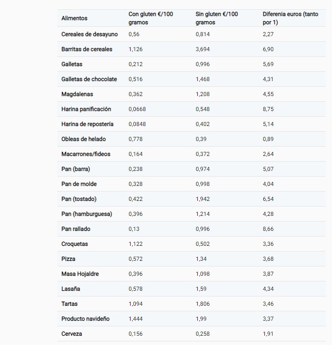Click the "Croquetas" row label
This screenshot has height=345, width=332.
[75, 244]
